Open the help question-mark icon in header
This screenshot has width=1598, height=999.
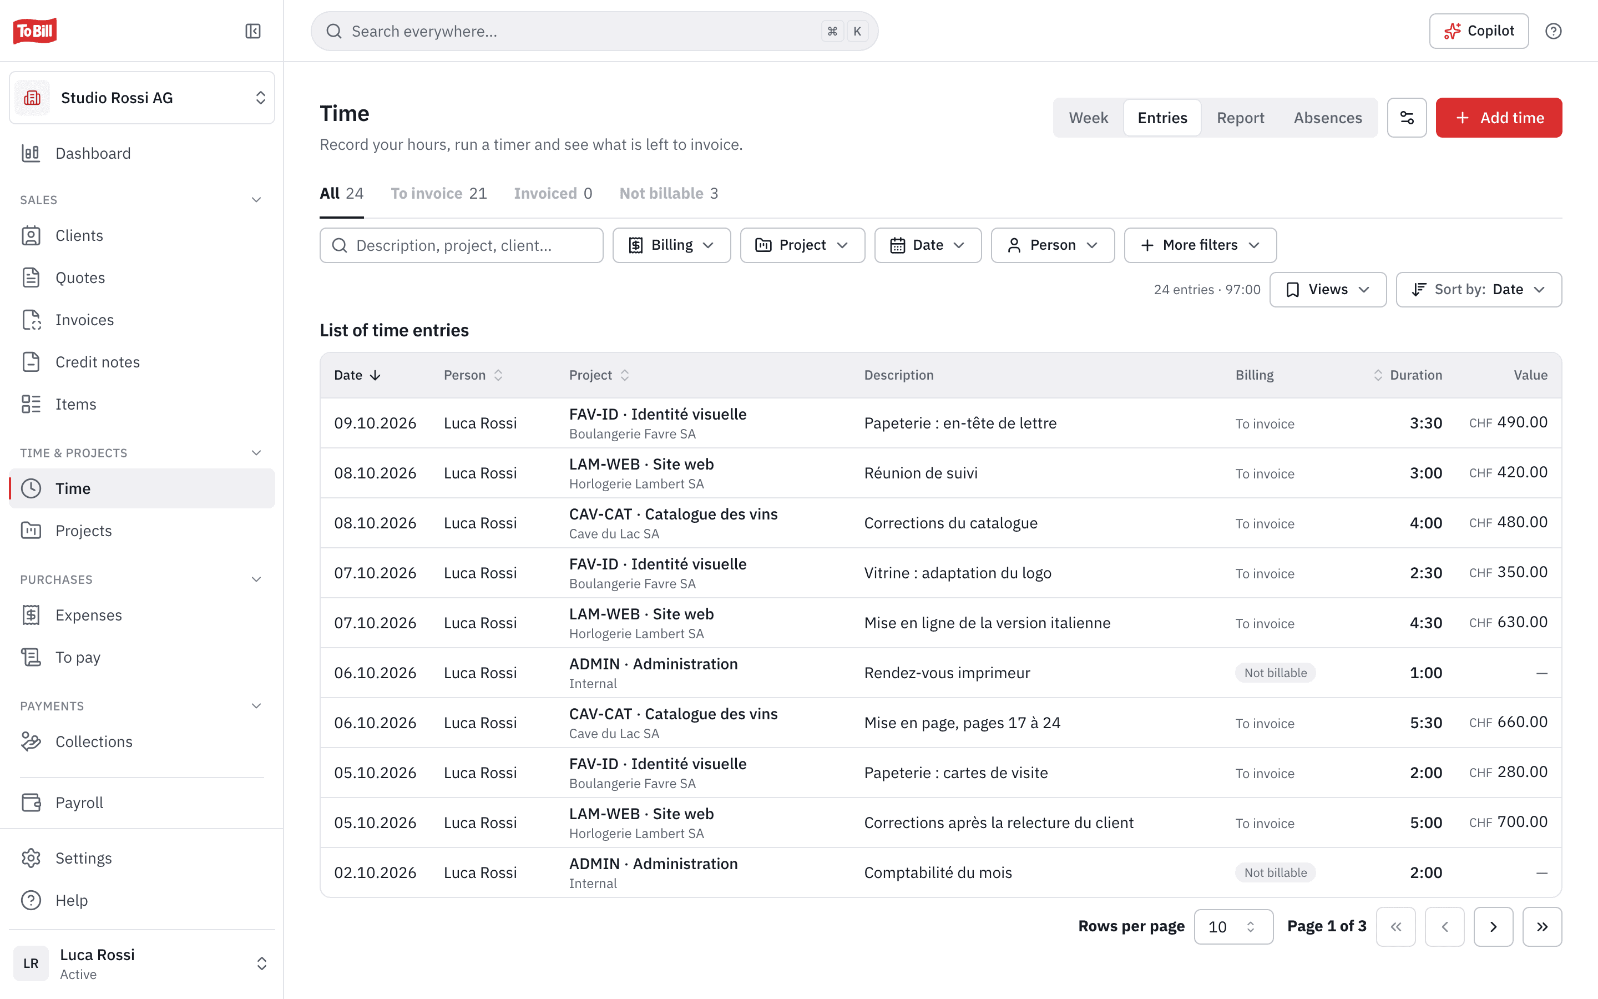1553,31
